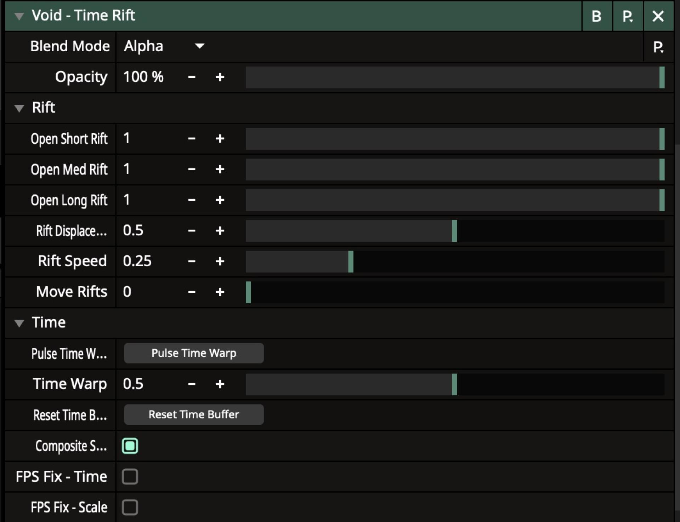Click the Open Med Rift slider
The width and height of the screenshot is (680, 522).
coord(455,170)
